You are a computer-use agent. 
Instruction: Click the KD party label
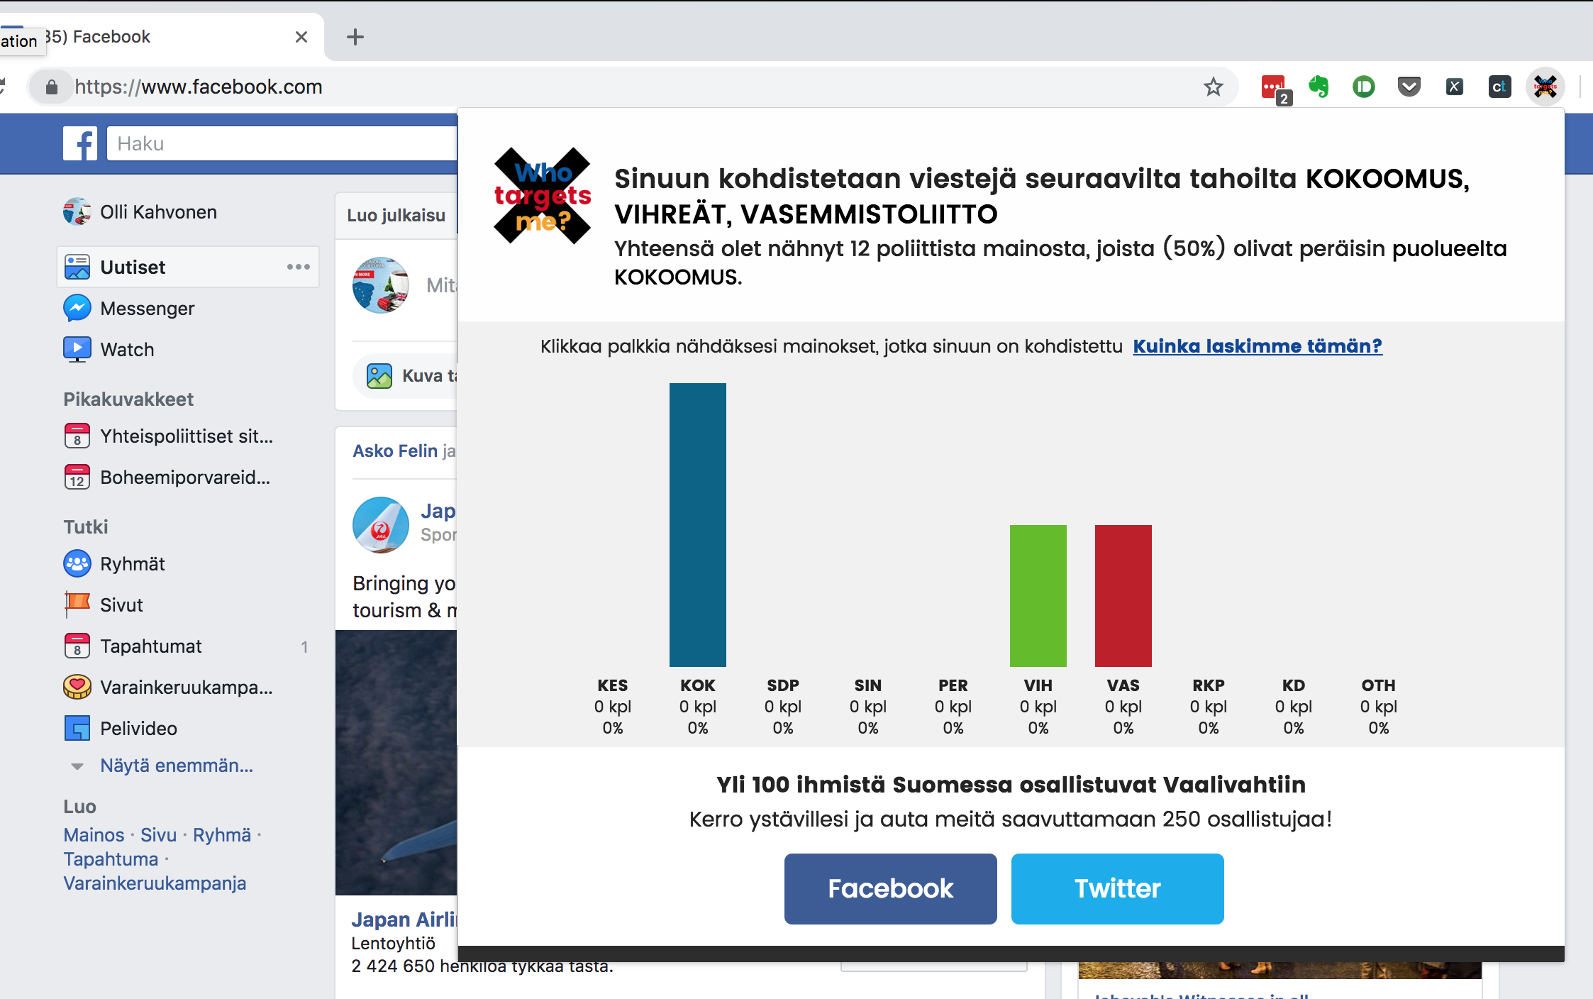(1294, 685)
